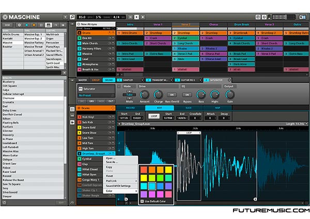Select the pattern filter icon in browser
Viewport: 310px width, 219px height.
click(41, 25)
